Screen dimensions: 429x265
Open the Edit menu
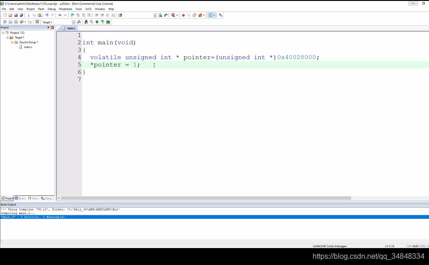[11, 9]
